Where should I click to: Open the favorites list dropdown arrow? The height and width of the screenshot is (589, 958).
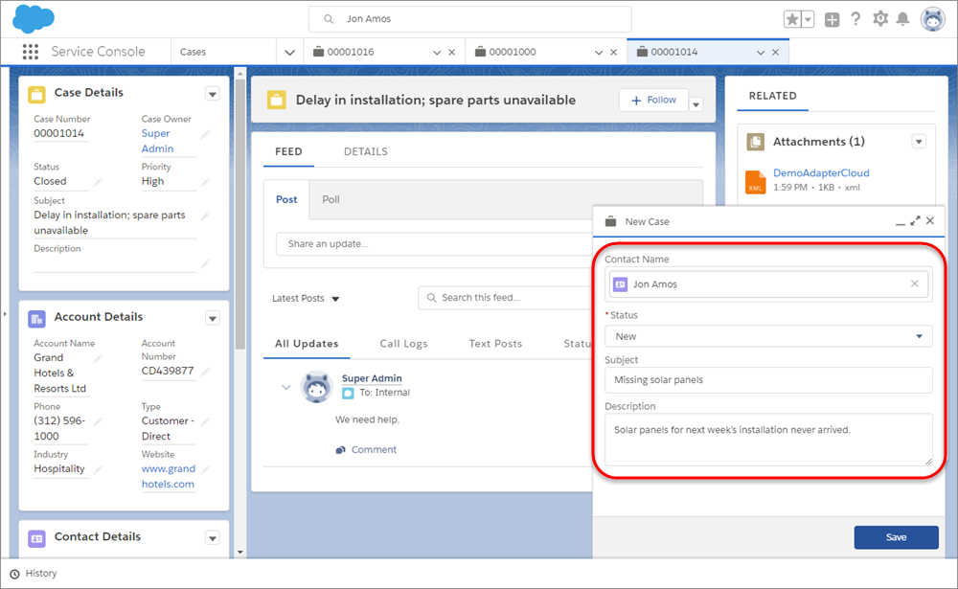[808, 19]
